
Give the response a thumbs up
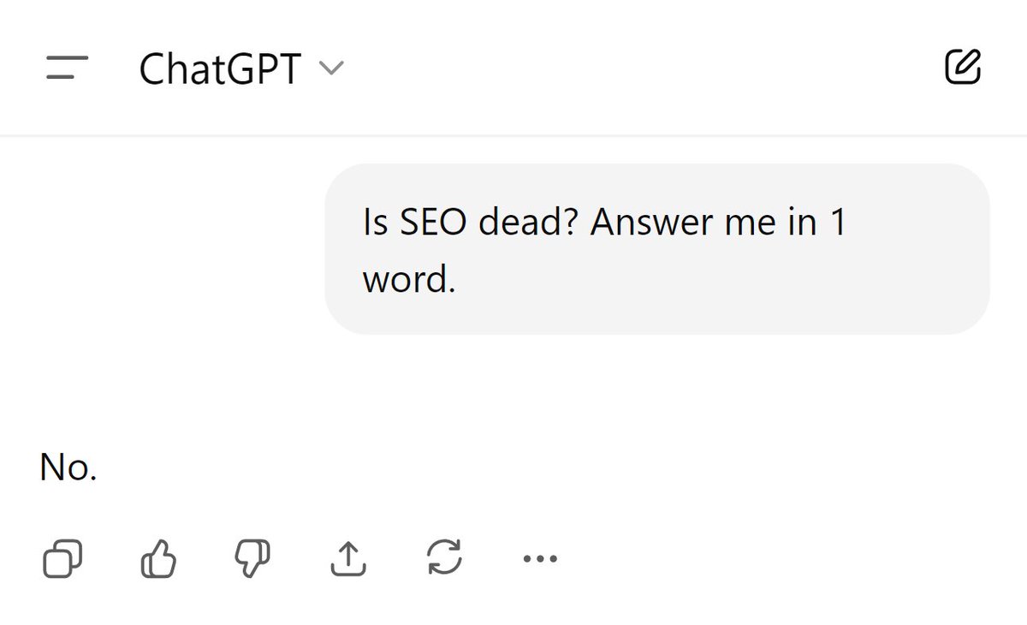158,559
